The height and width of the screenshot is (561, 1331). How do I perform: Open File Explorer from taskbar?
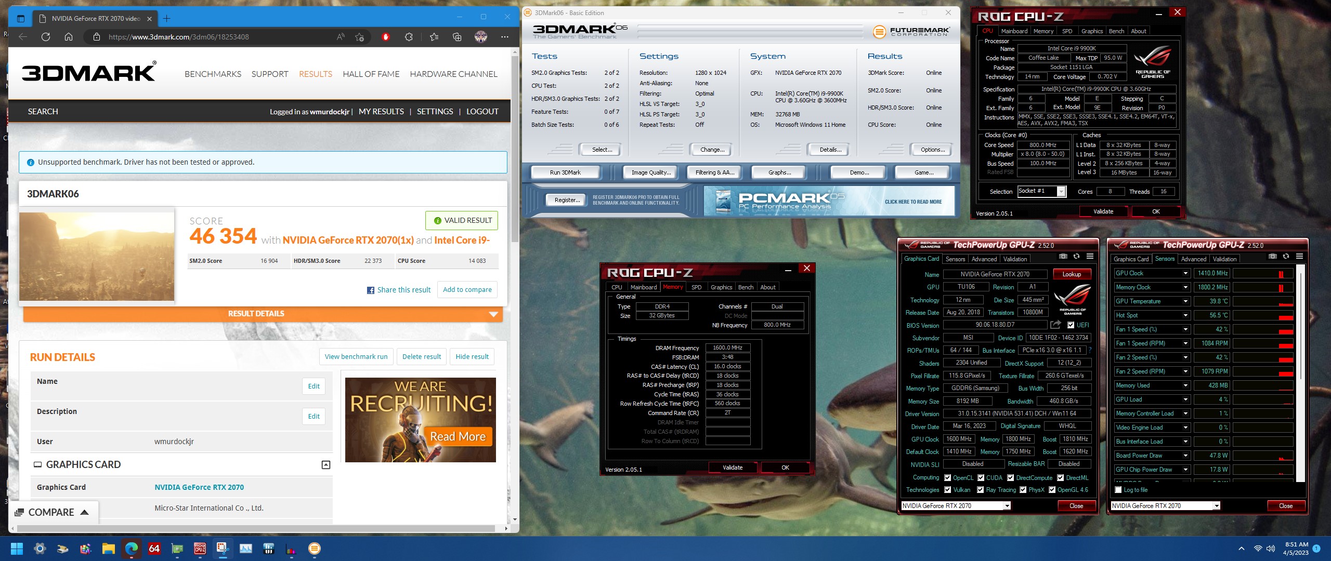[108, 549]
